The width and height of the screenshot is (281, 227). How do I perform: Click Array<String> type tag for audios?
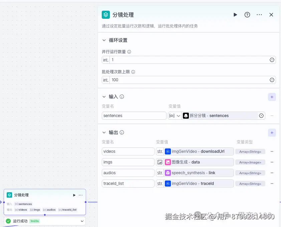(250, 173)
